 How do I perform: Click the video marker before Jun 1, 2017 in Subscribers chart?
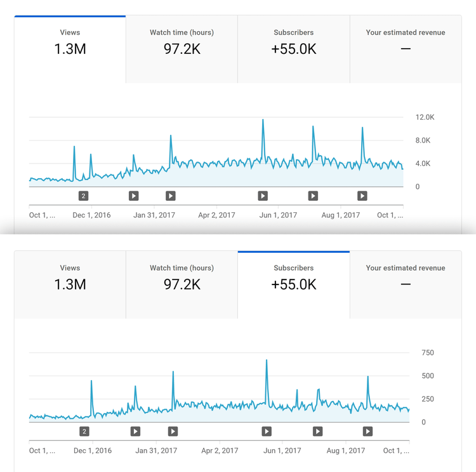coord(267,431)
